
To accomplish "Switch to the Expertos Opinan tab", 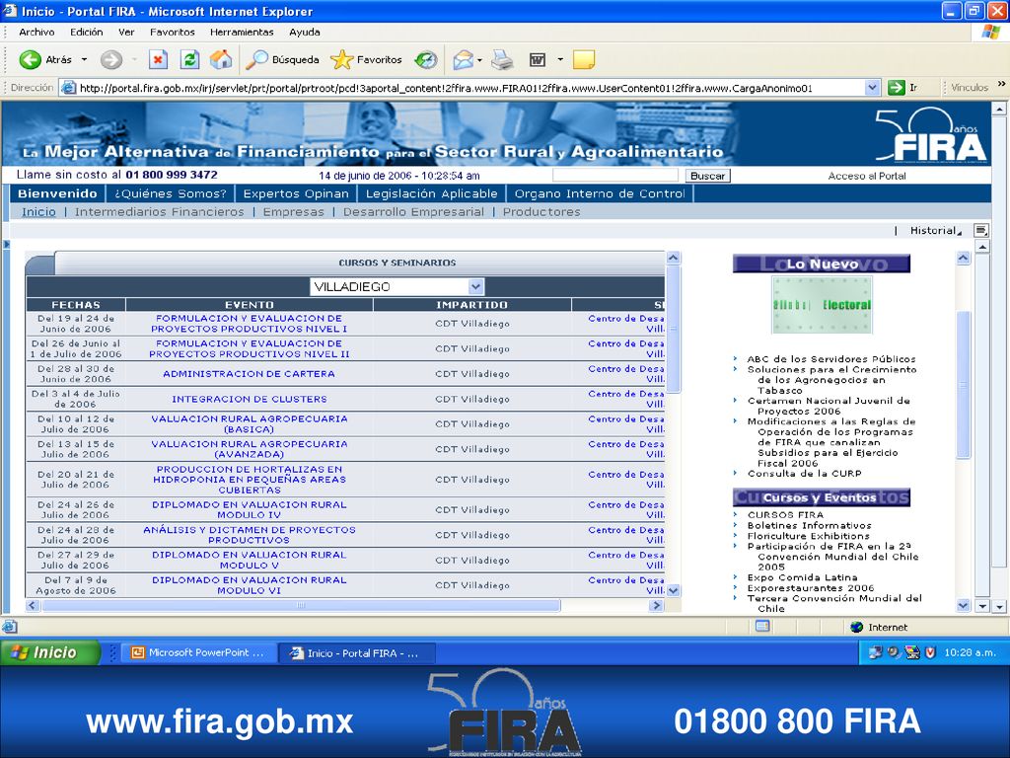I will click(296, 194).
